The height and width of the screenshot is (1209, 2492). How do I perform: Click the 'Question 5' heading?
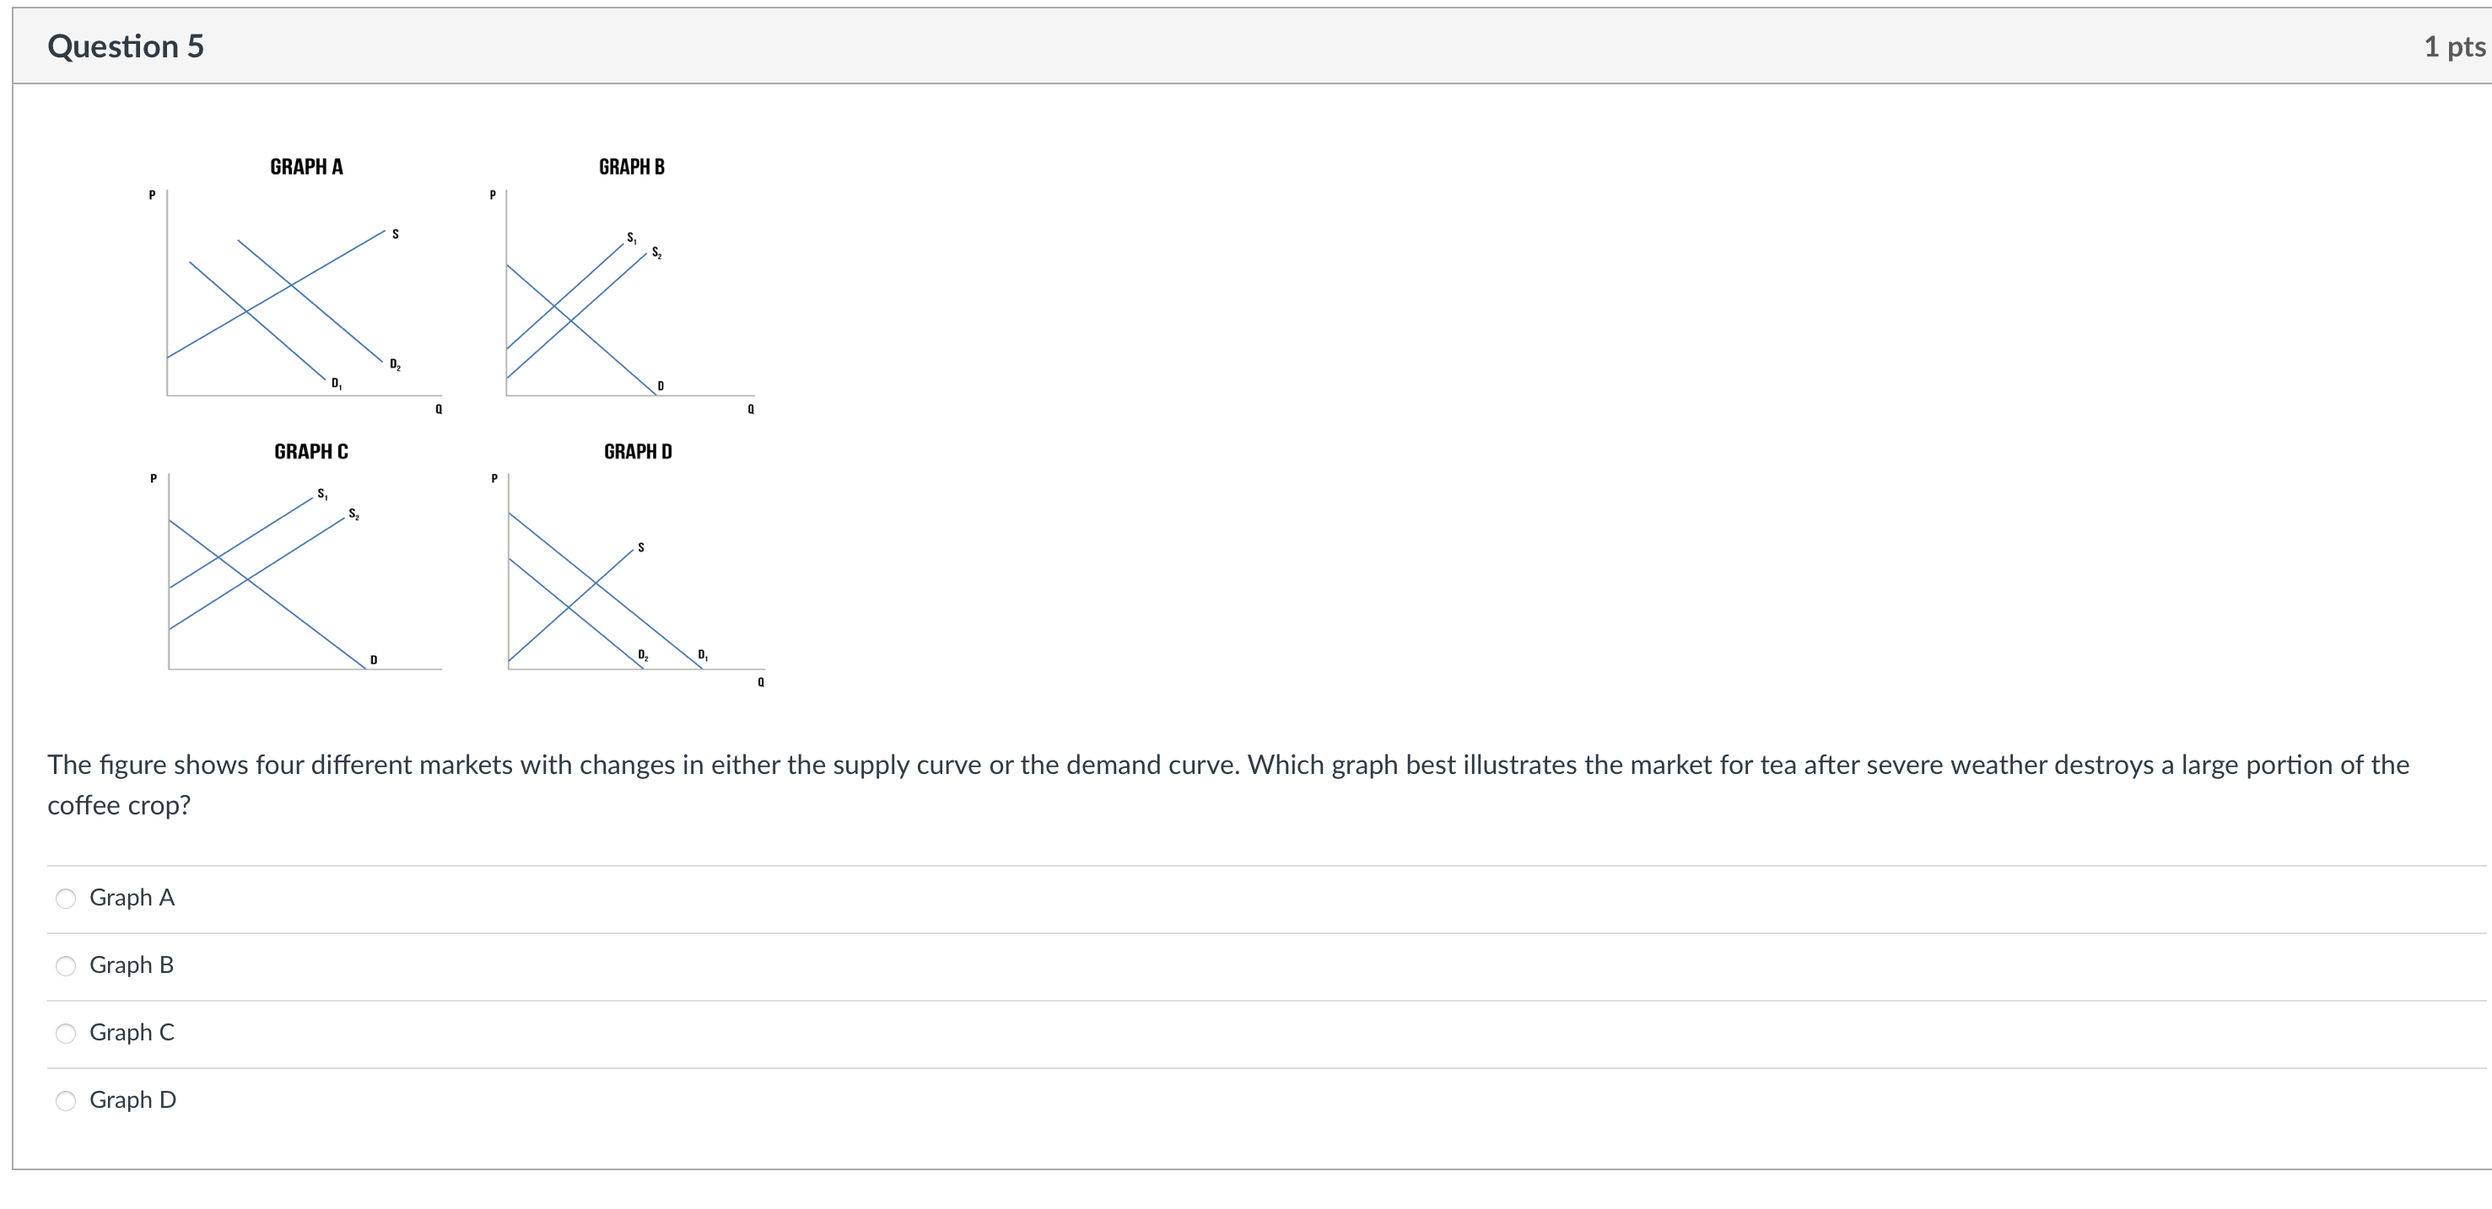click(x=126, y=46)
